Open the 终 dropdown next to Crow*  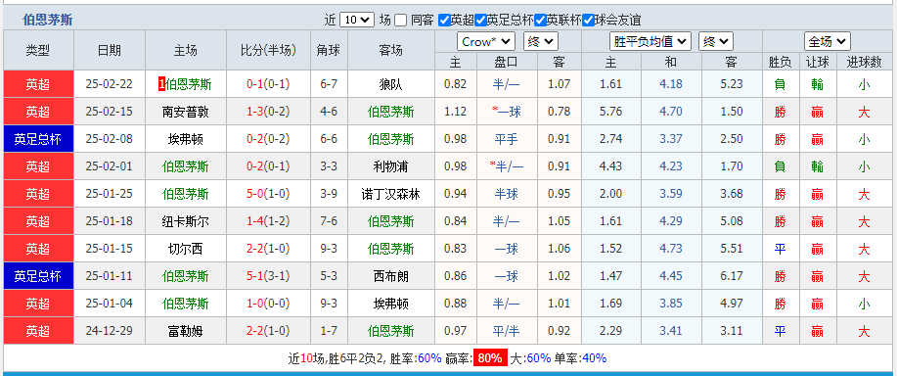click(541, 42)
